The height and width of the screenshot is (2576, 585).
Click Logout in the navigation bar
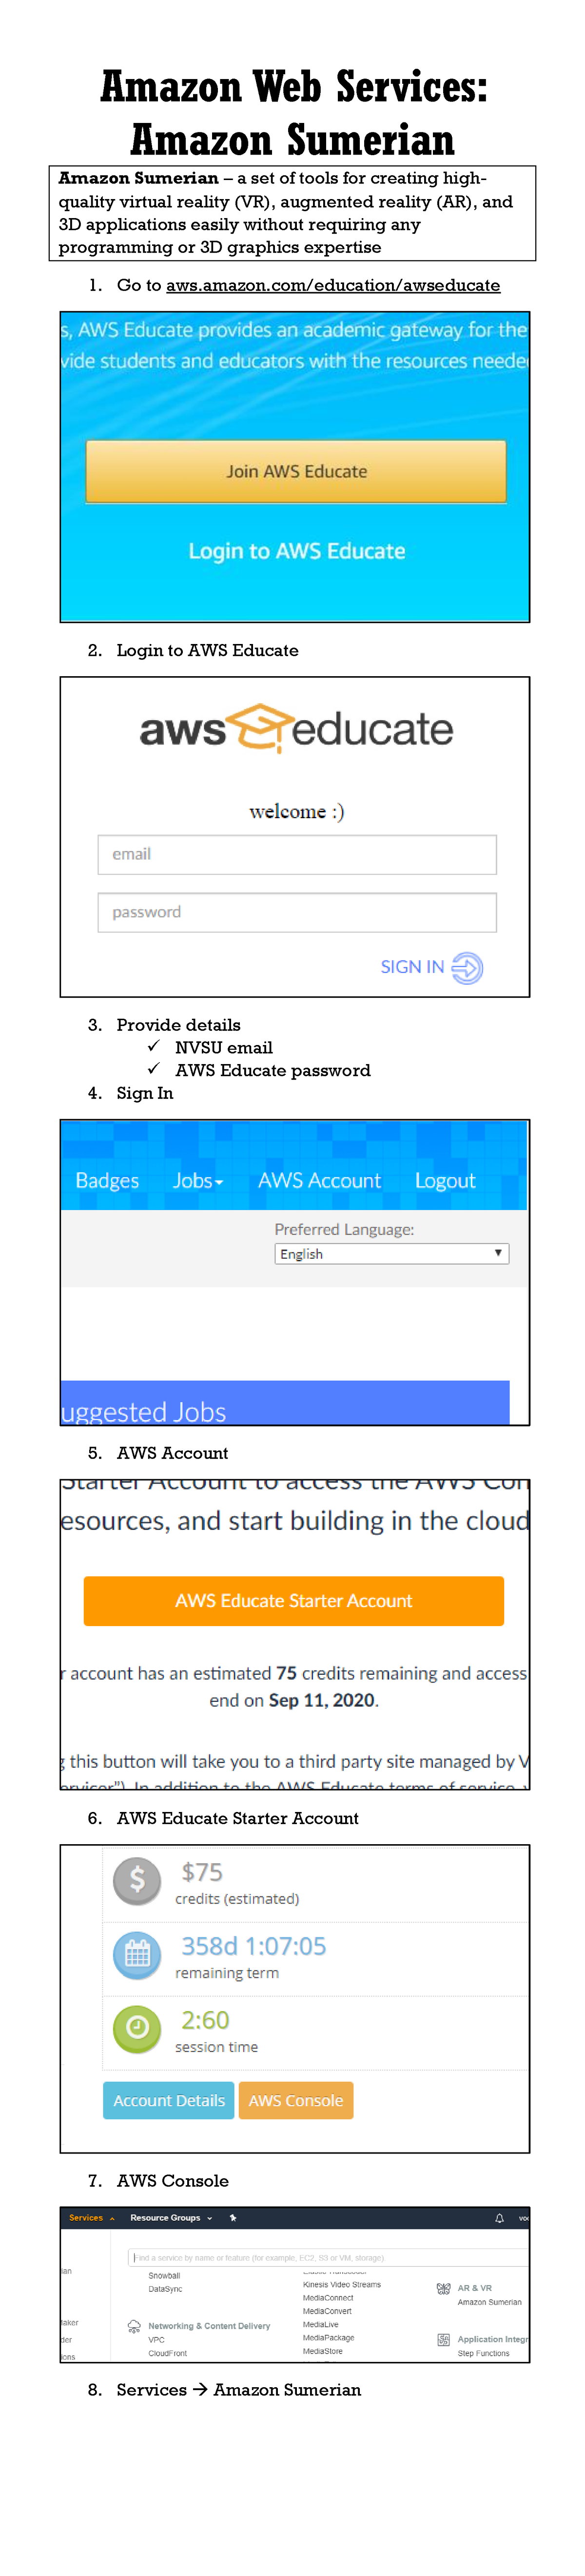click(446, 1179)
